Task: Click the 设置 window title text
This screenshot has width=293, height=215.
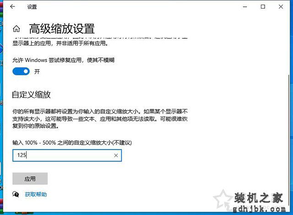Action: tap(32, 7)
